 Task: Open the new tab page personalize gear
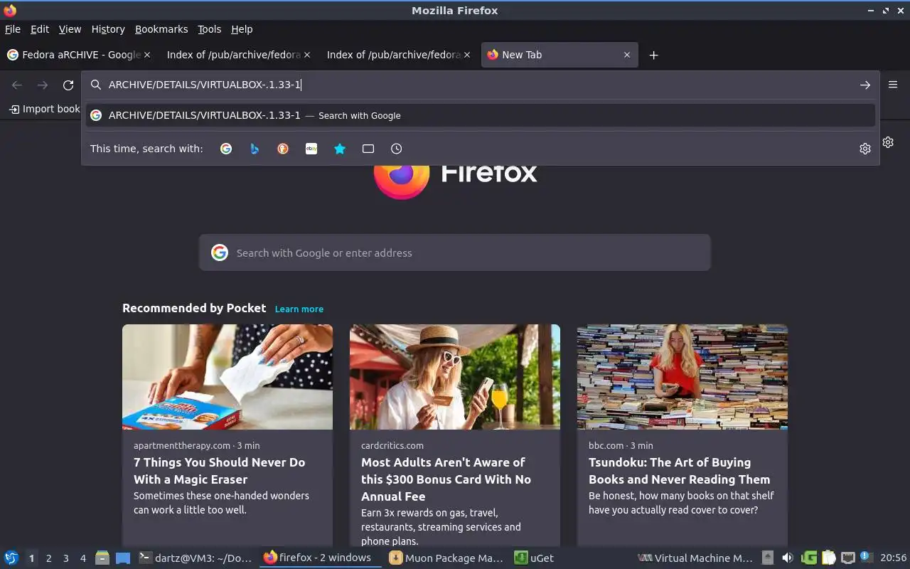(888, 142)
